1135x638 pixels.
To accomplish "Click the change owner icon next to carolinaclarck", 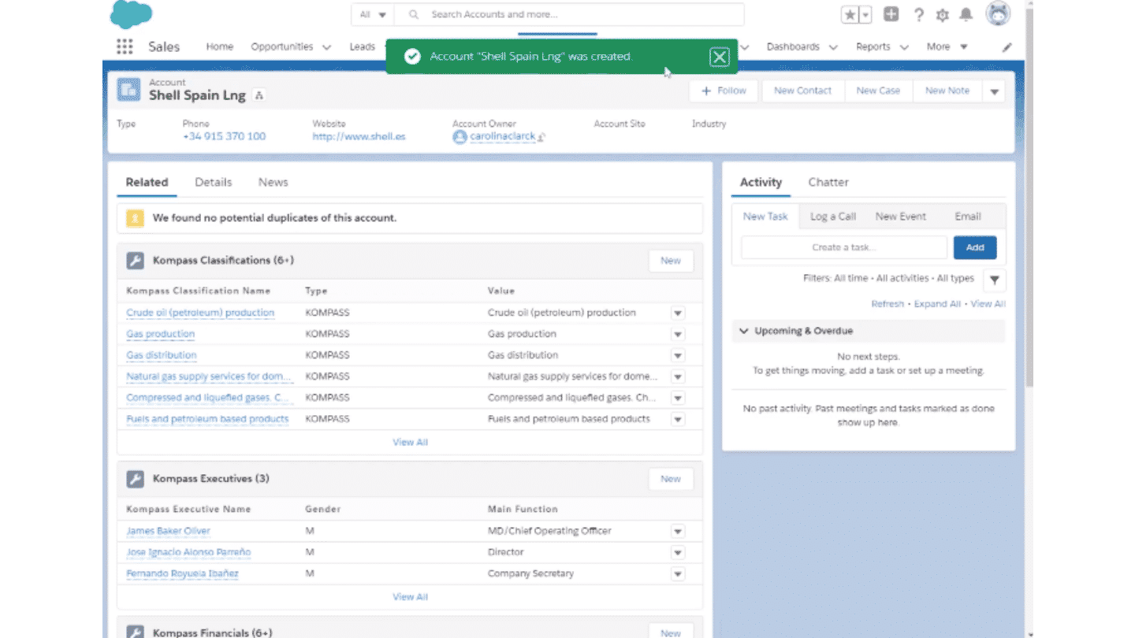I will tap(541, 137).
